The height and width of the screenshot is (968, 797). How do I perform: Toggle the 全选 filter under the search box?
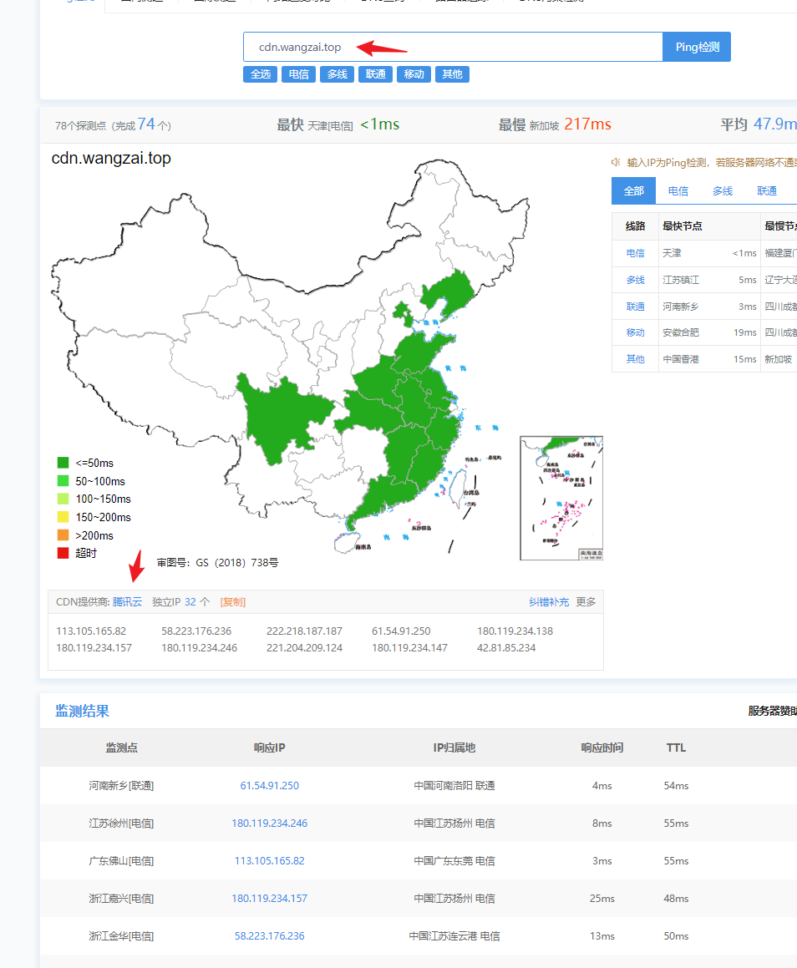(x=260, y=74)
